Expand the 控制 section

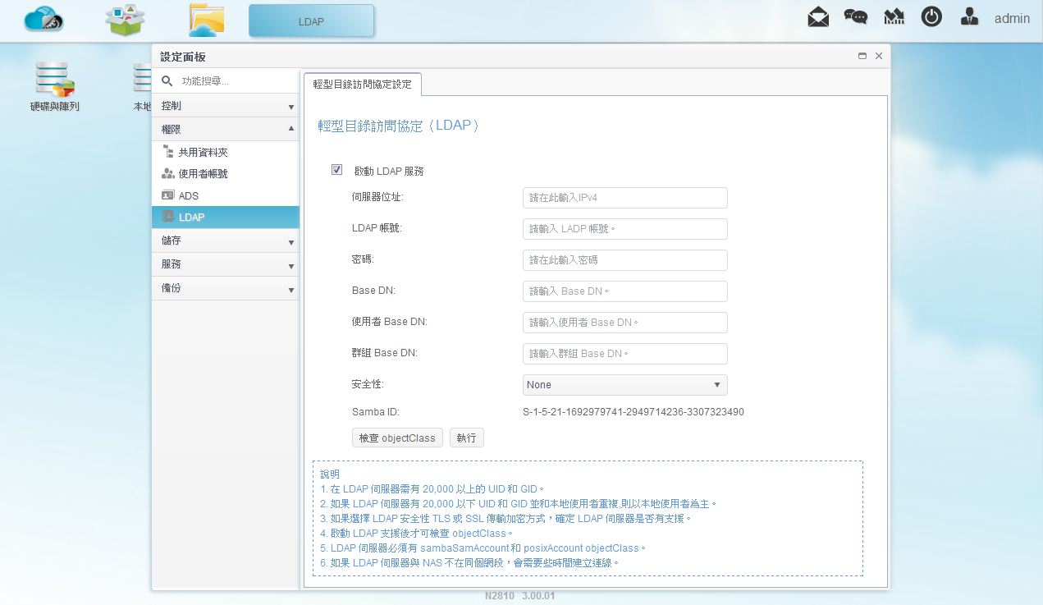[x=226, y=106]
